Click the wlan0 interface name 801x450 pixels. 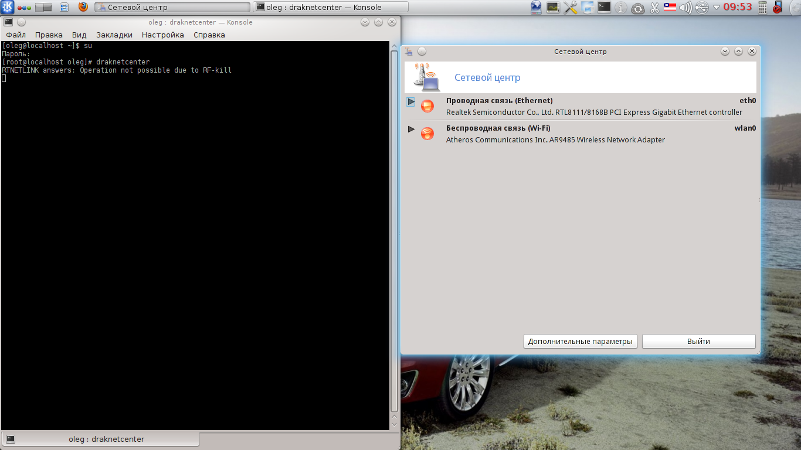[x=745, y=128]
